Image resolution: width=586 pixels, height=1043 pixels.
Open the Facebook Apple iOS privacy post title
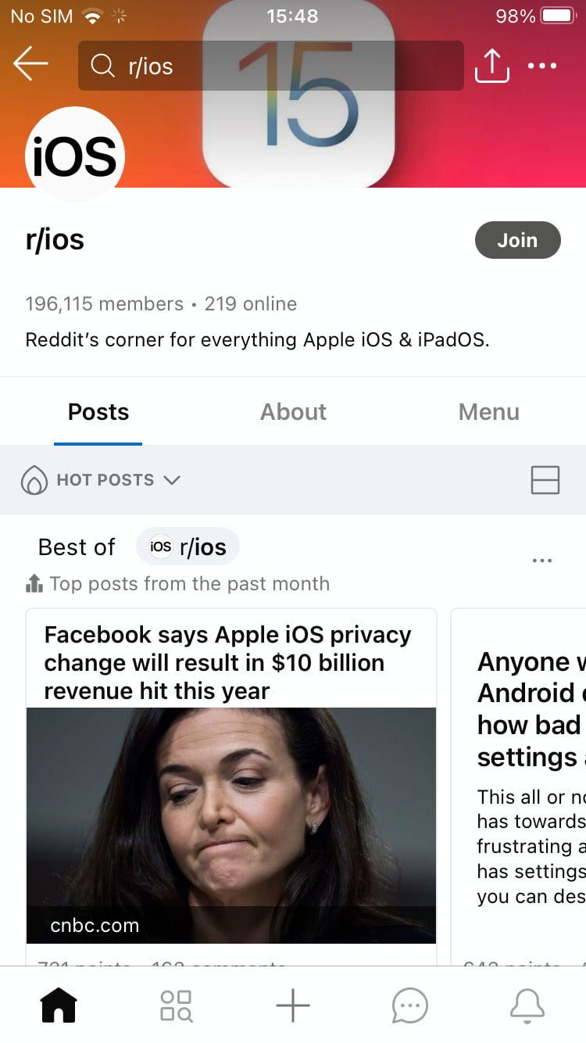[227, 662]
